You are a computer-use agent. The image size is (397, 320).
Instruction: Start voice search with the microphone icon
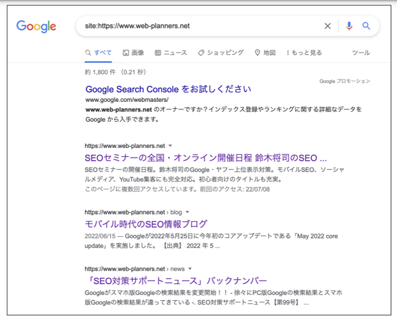(x=349, y=26)
